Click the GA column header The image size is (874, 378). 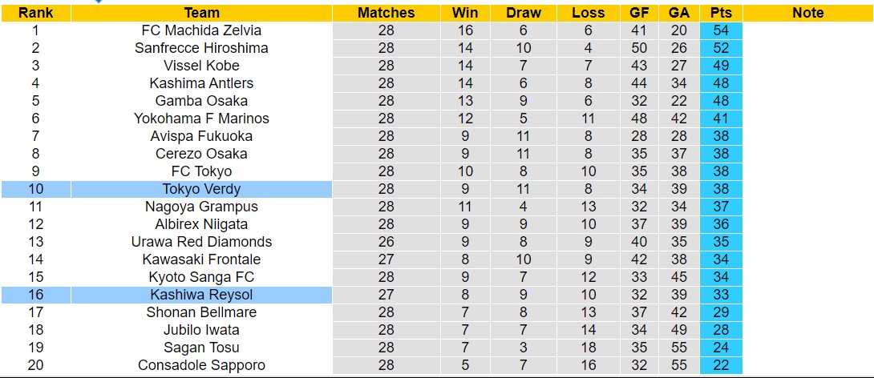[678, 13]
